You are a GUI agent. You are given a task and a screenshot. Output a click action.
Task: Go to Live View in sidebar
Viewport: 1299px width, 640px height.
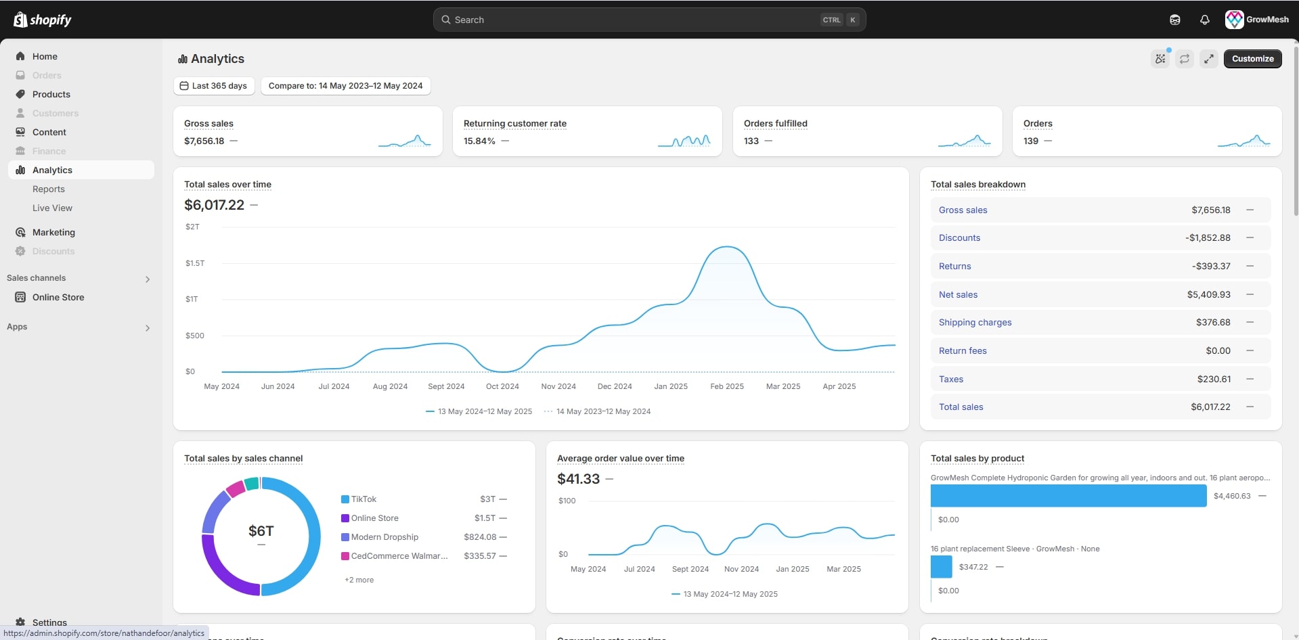click(x=52, y=208)
